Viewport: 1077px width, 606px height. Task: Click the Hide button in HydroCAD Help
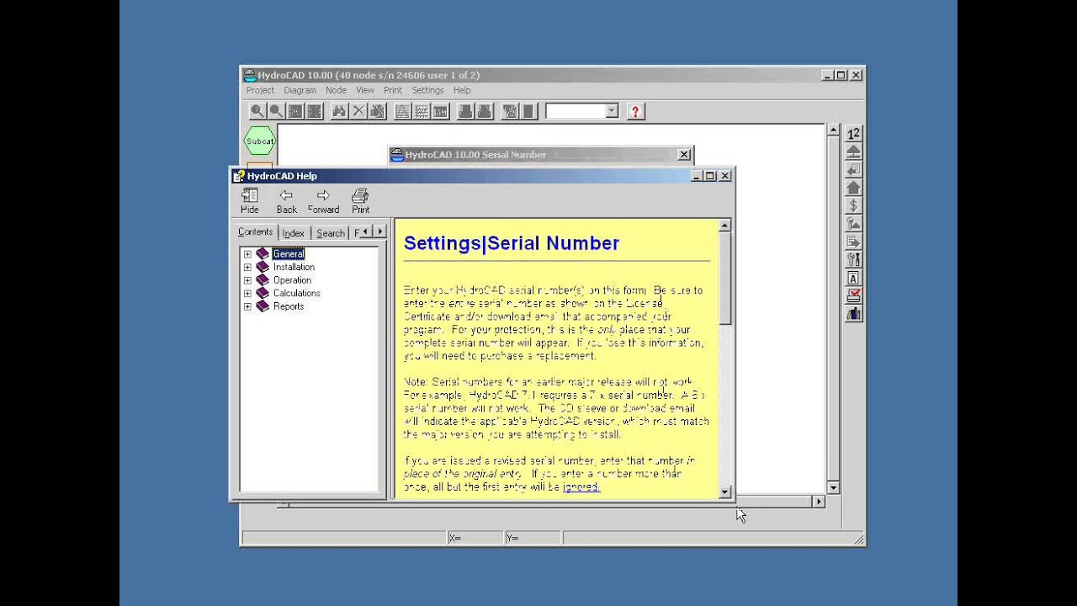(250, 201)
